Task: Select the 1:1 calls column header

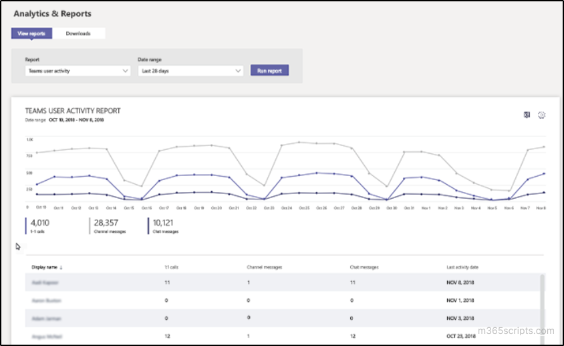Action: click(171, 267)
